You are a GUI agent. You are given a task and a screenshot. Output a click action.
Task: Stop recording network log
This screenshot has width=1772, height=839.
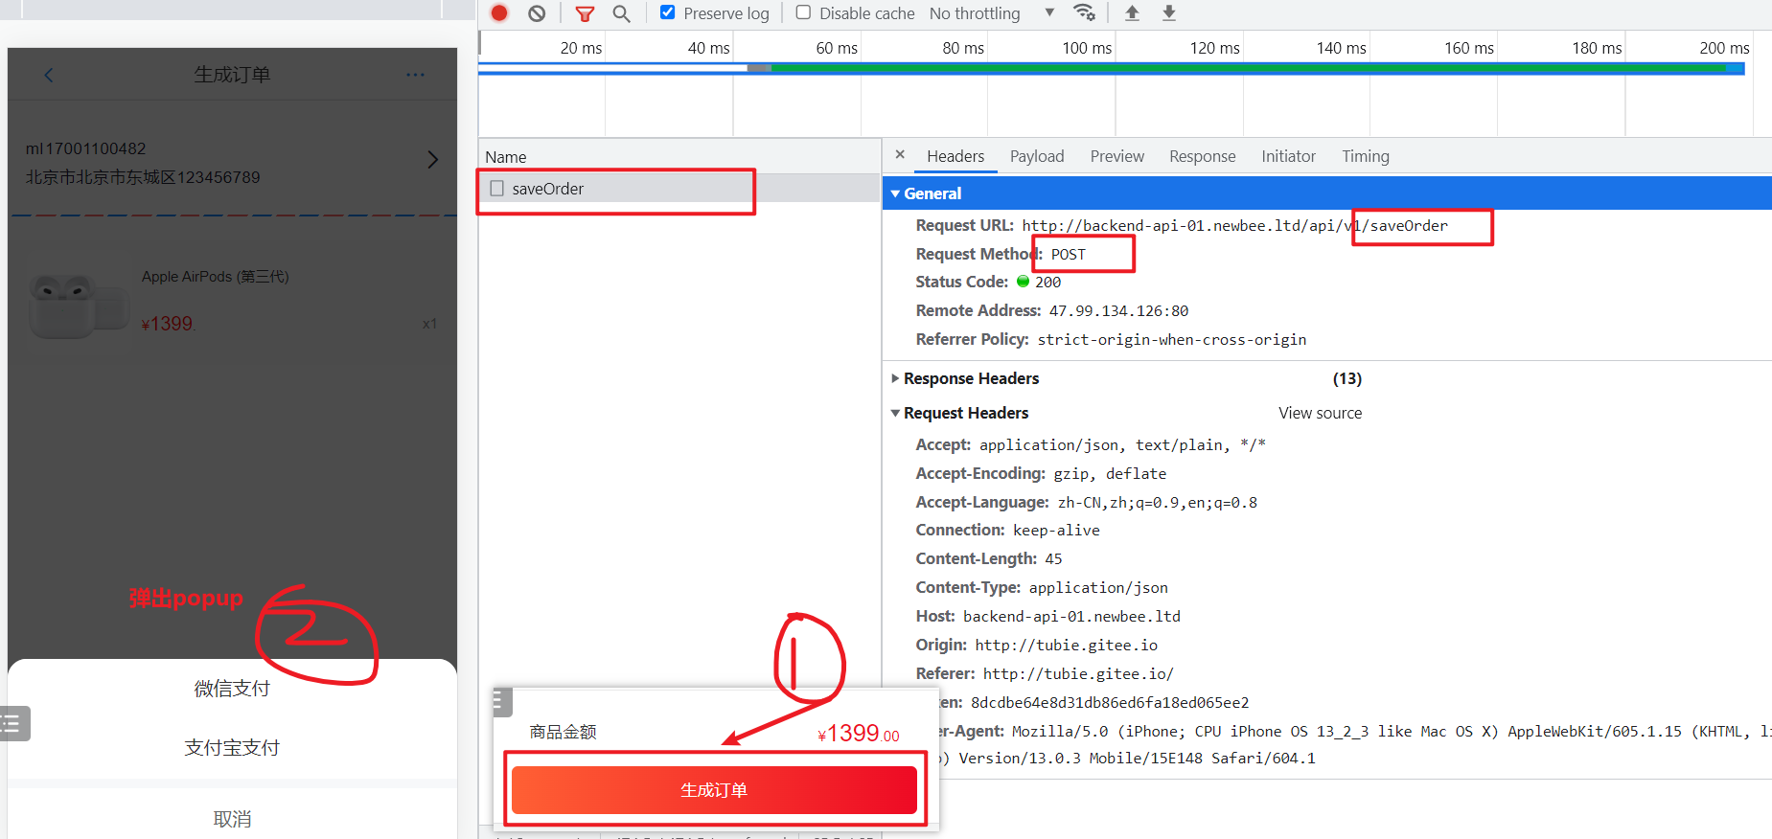(x=499, y=13)
